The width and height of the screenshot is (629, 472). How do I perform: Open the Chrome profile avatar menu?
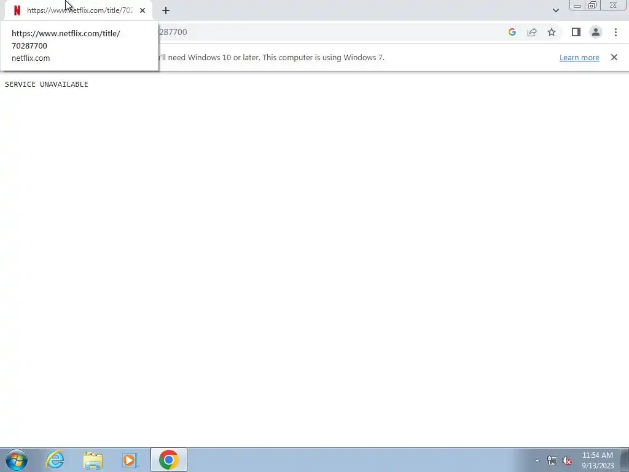click(596, 32)
